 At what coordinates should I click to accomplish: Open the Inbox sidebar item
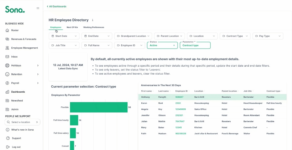click(14, 57)
